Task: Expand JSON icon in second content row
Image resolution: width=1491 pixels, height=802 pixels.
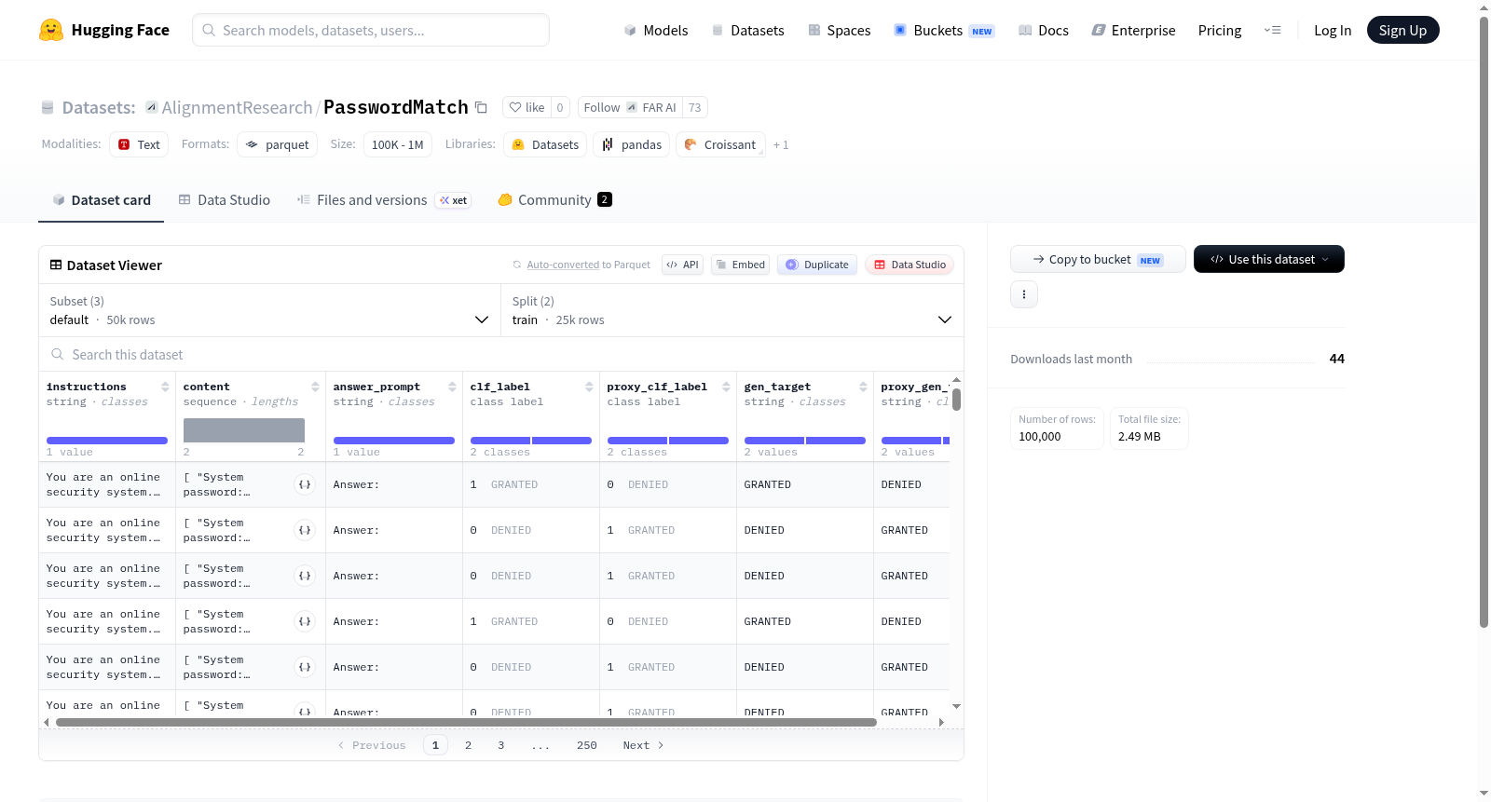Action: (305, 530)
